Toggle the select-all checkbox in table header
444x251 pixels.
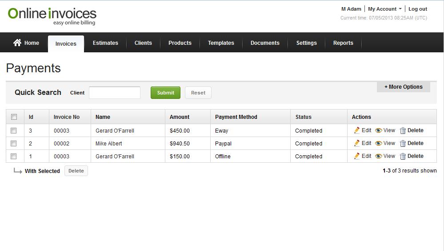(14, 117)
